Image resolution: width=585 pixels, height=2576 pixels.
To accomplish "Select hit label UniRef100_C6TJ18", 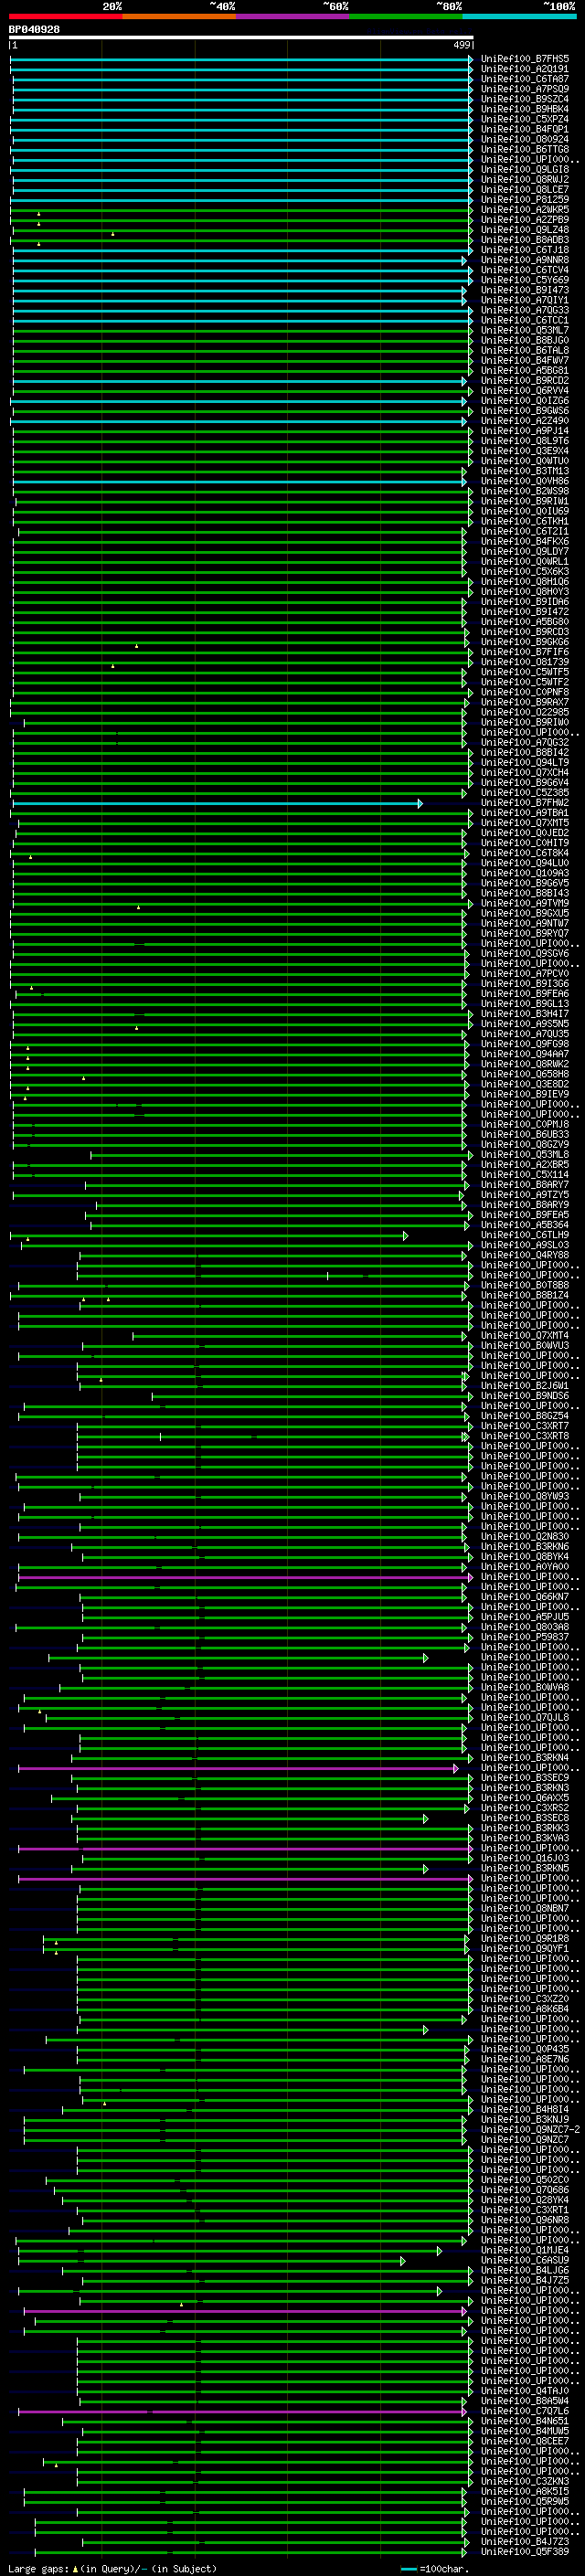I will pos(525,250).
